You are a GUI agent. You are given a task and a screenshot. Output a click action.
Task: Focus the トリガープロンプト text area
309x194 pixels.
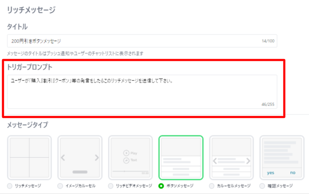[142, 91]
